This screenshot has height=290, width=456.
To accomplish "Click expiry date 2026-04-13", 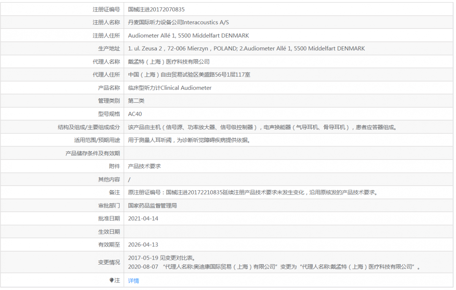I will tap(143, 245).
